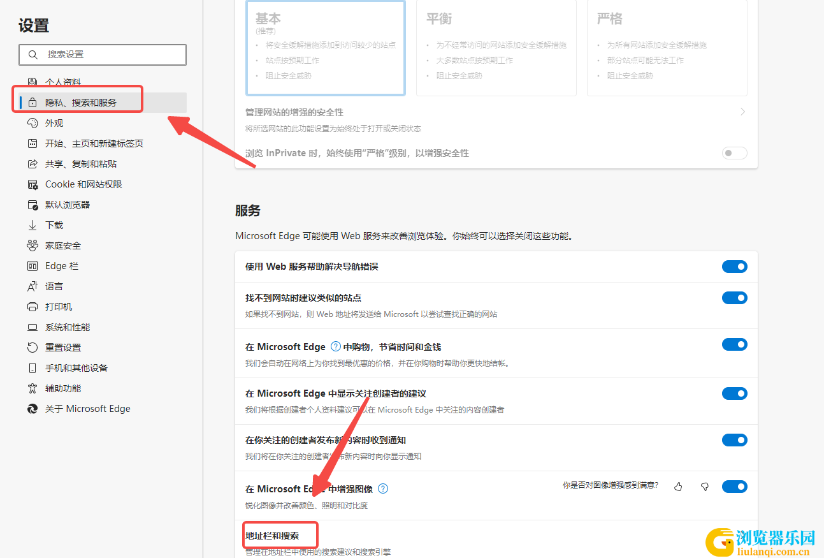Open 外观 settings page
Screen dimensions: 824x558
tap(103, 123)
